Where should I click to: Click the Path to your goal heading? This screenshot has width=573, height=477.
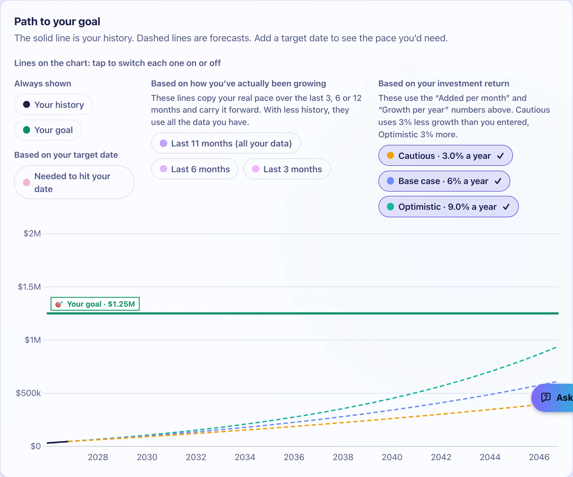click(57, 21)
